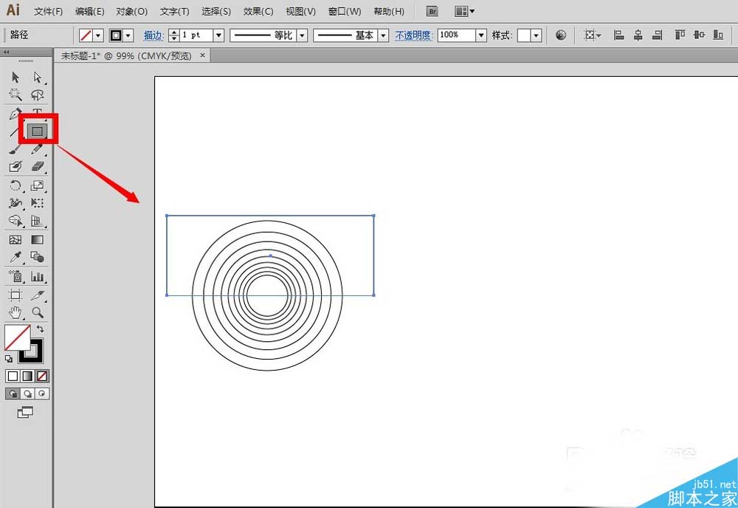Open the 效果(C) menu
The height and width of the screenshot is (508, 738).
click(x=258, y=12)
